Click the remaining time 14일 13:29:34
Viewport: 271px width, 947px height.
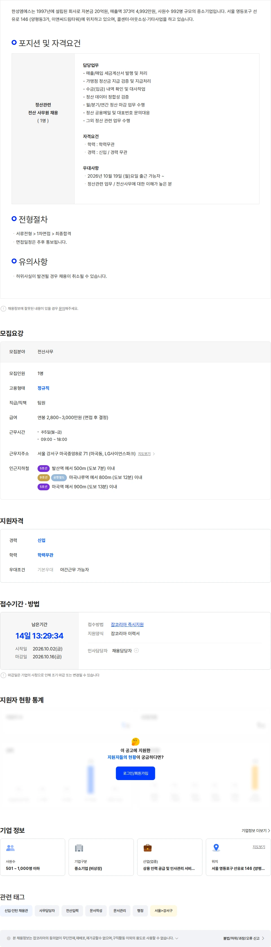pos(39,635)
